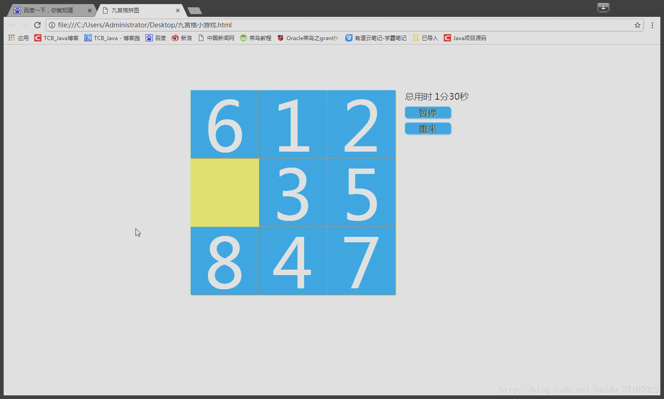Click puzzle tile number 3

click(x=293, y=193)
